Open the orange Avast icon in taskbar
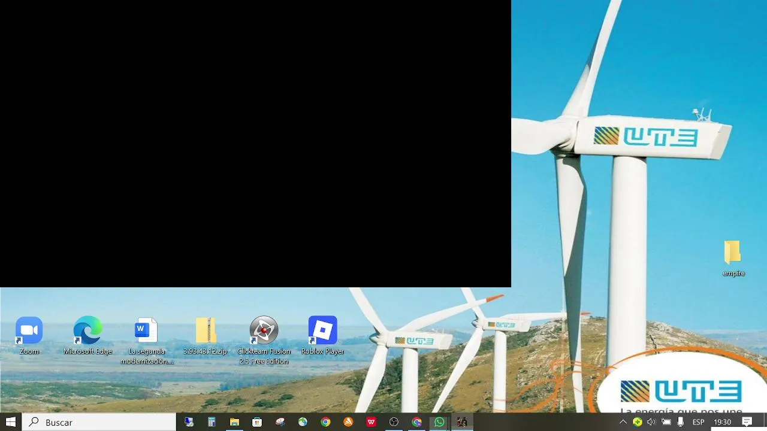Viewport: 767px width, 431px height. click(x=348, y=422)
